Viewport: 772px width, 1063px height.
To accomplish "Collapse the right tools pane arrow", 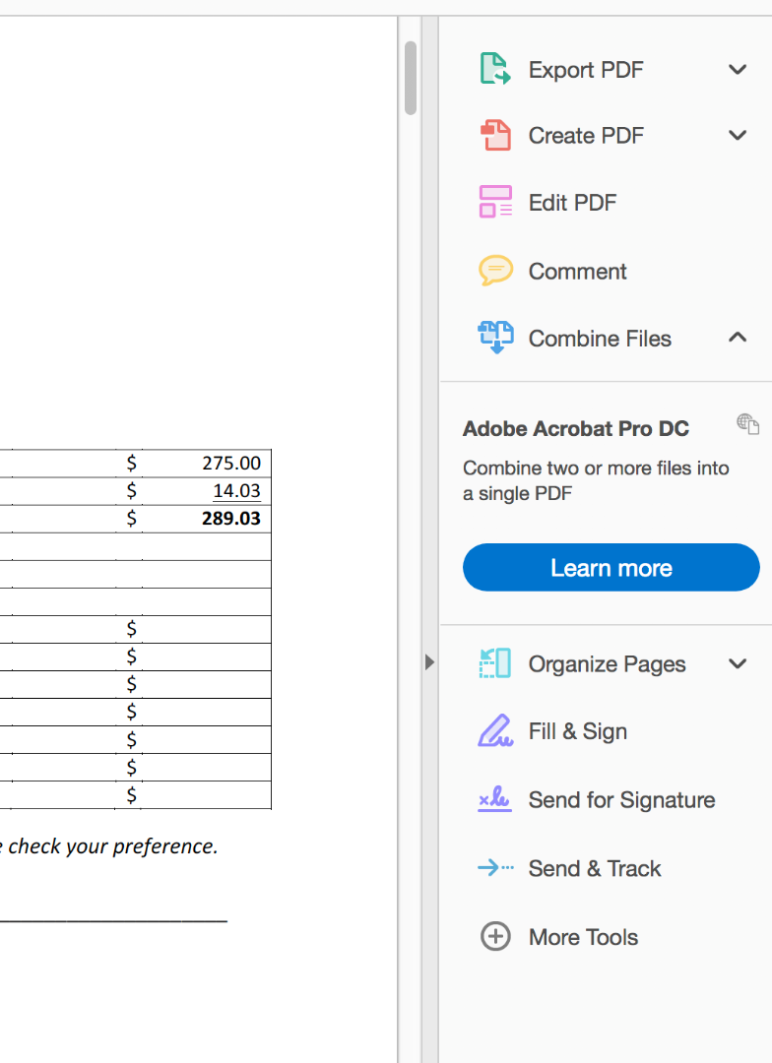I will click(x=428, y=661).
